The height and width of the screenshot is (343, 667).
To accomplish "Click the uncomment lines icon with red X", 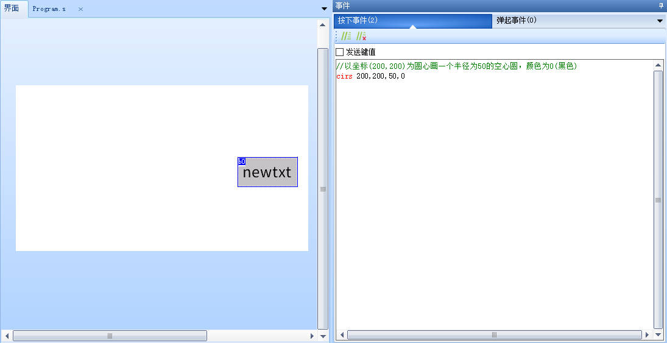I will pyautogui.click(x=361, y=37).
